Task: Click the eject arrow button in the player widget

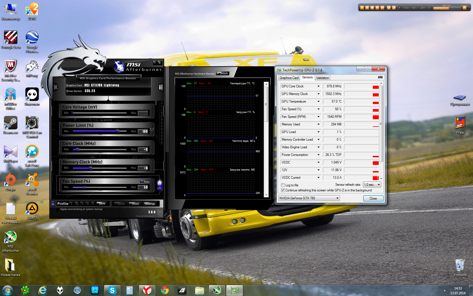Action: pos(465,8)
